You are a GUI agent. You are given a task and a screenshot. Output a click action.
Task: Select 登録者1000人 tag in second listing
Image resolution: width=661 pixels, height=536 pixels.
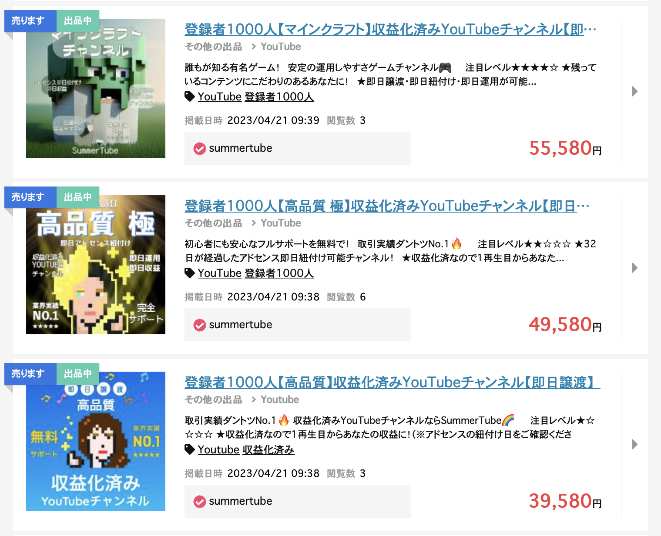coord(279,273)
